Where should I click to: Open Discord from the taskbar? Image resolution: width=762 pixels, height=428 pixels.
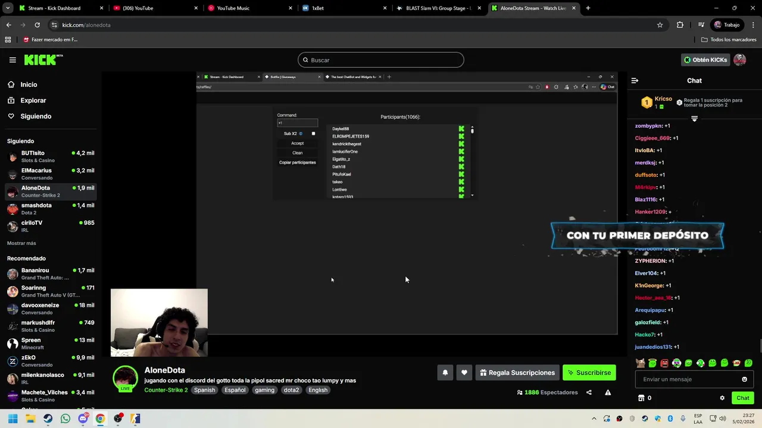[x=83, y=418]
